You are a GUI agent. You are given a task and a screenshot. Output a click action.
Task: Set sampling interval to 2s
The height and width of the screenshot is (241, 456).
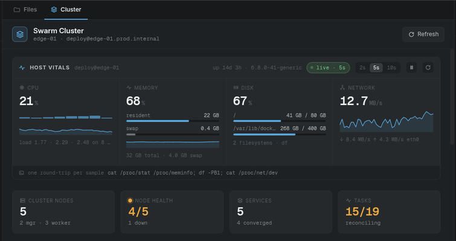[x=362, y=68]
